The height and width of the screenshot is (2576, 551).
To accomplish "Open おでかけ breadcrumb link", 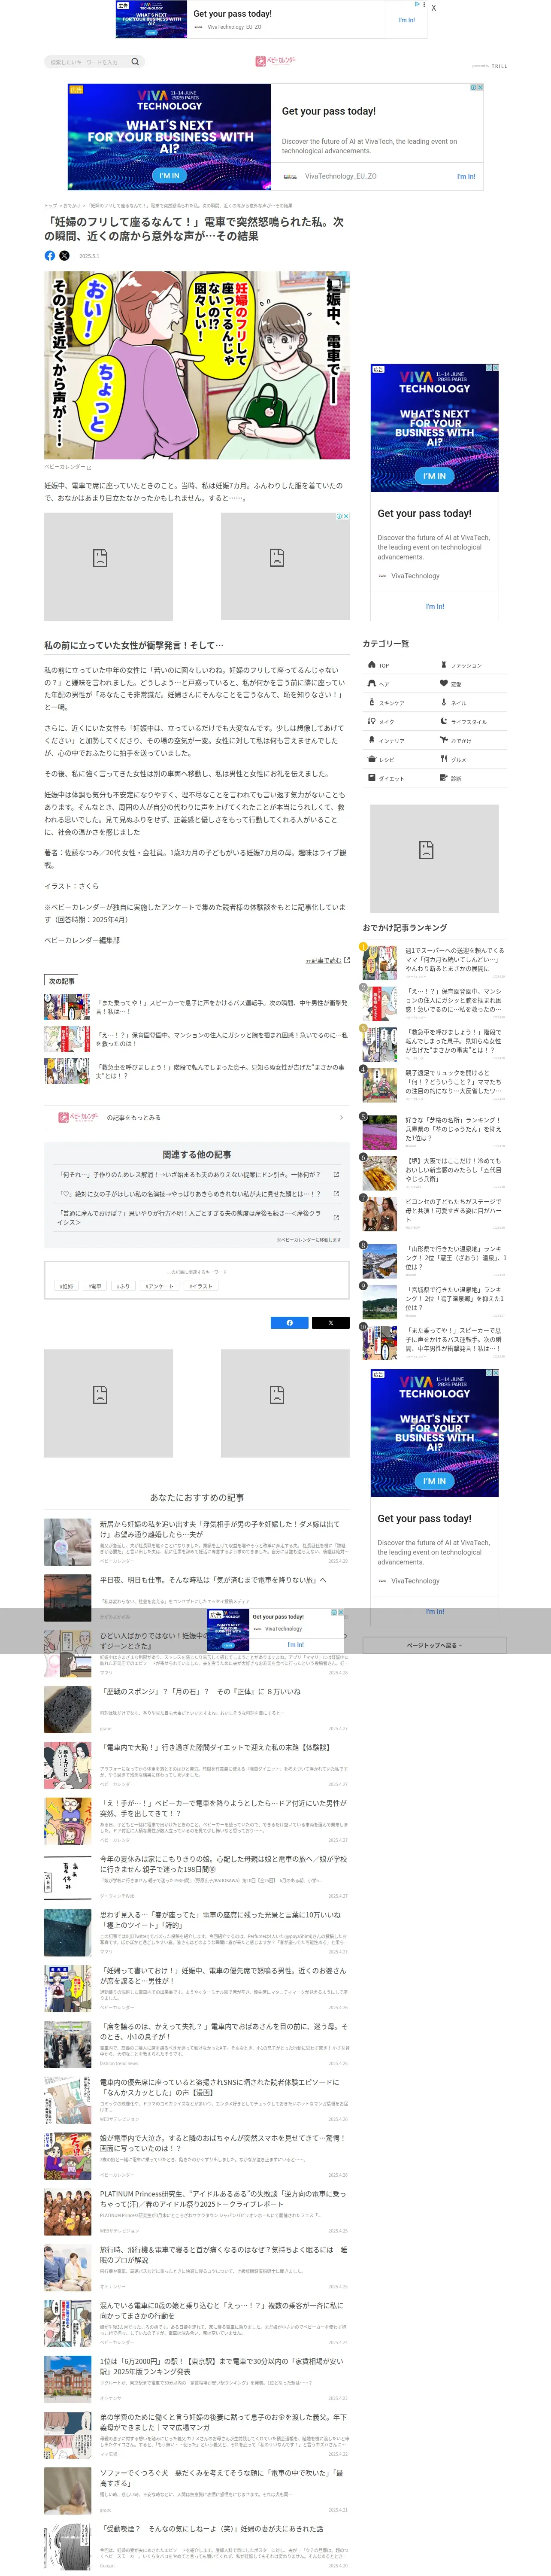I will 72,206.
